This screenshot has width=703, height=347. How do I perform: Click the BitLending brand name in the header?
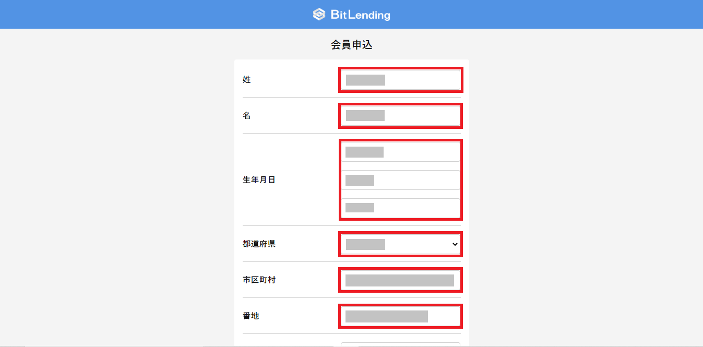(x=361, y=15)
